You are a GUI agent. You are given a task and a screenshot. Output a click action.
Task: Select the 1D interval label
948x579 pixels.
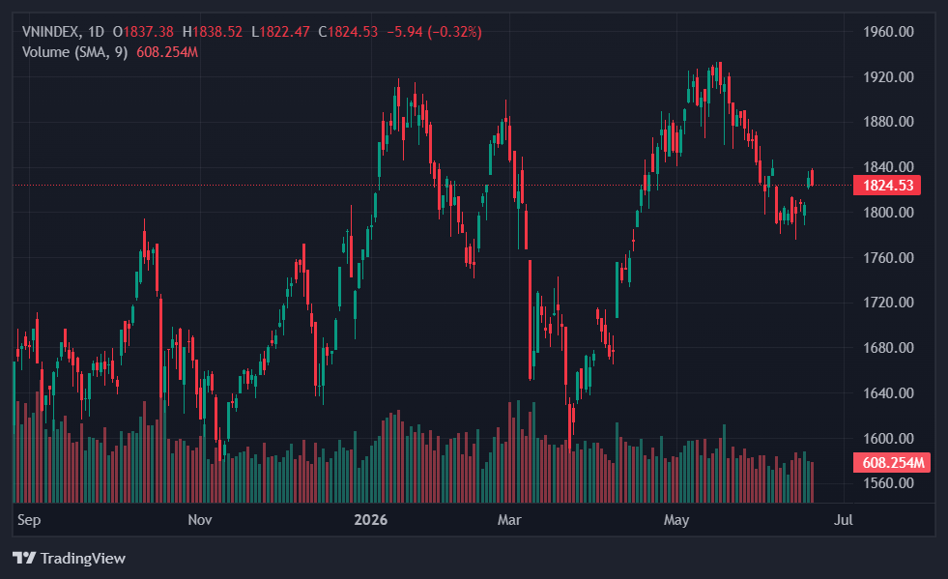tap(96, 32)
